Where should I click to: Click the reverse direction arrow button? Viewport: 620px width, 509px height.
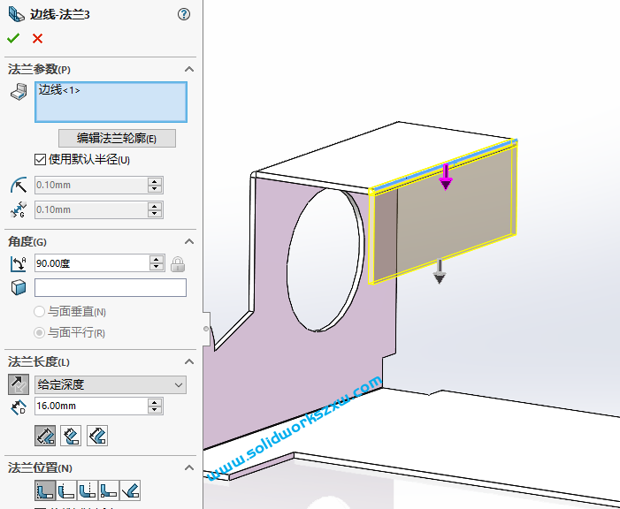pos(19,384)
